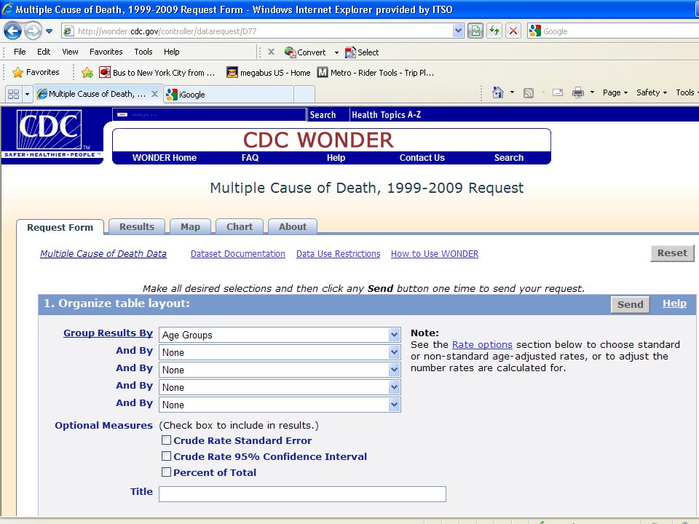Image resolution: width=699 pixels, height=524 pixels.
Task: Click Contact Us in WONDER navigation
Action: (422, 158)
